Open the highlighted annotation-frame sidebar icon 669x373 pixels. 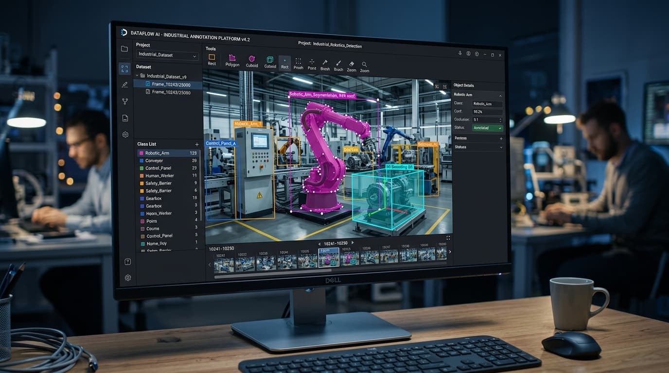pos(124,68)
